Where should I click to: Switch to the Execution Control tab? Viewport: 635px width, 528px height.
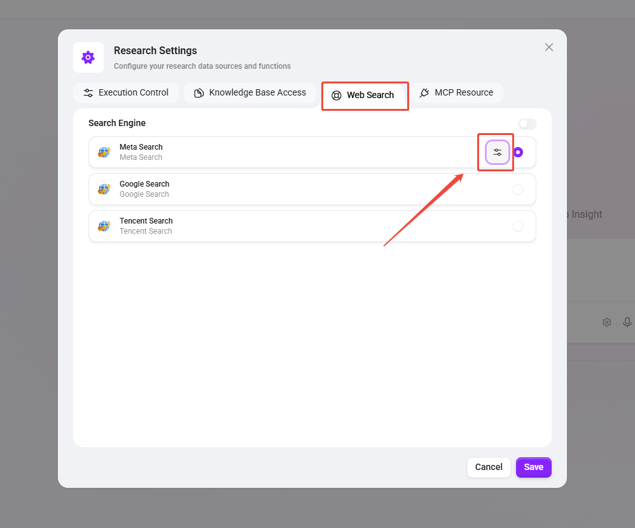pos(126,93)
